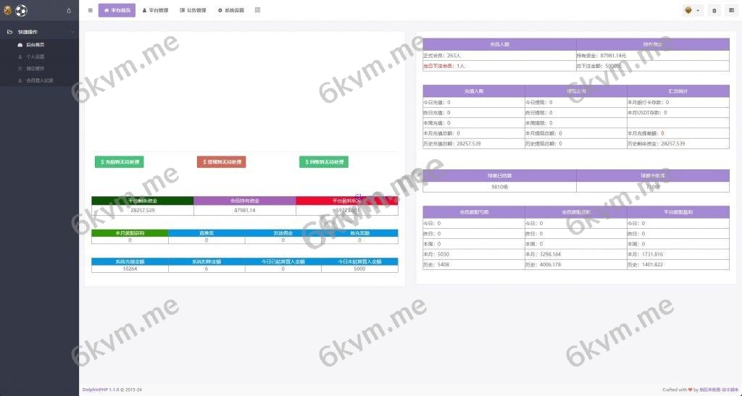Image resolution: width=742 pixels, height=396 pixels.
Task: Click the rightmost panel icon in top-right toolbar
Action: point(731,10)
